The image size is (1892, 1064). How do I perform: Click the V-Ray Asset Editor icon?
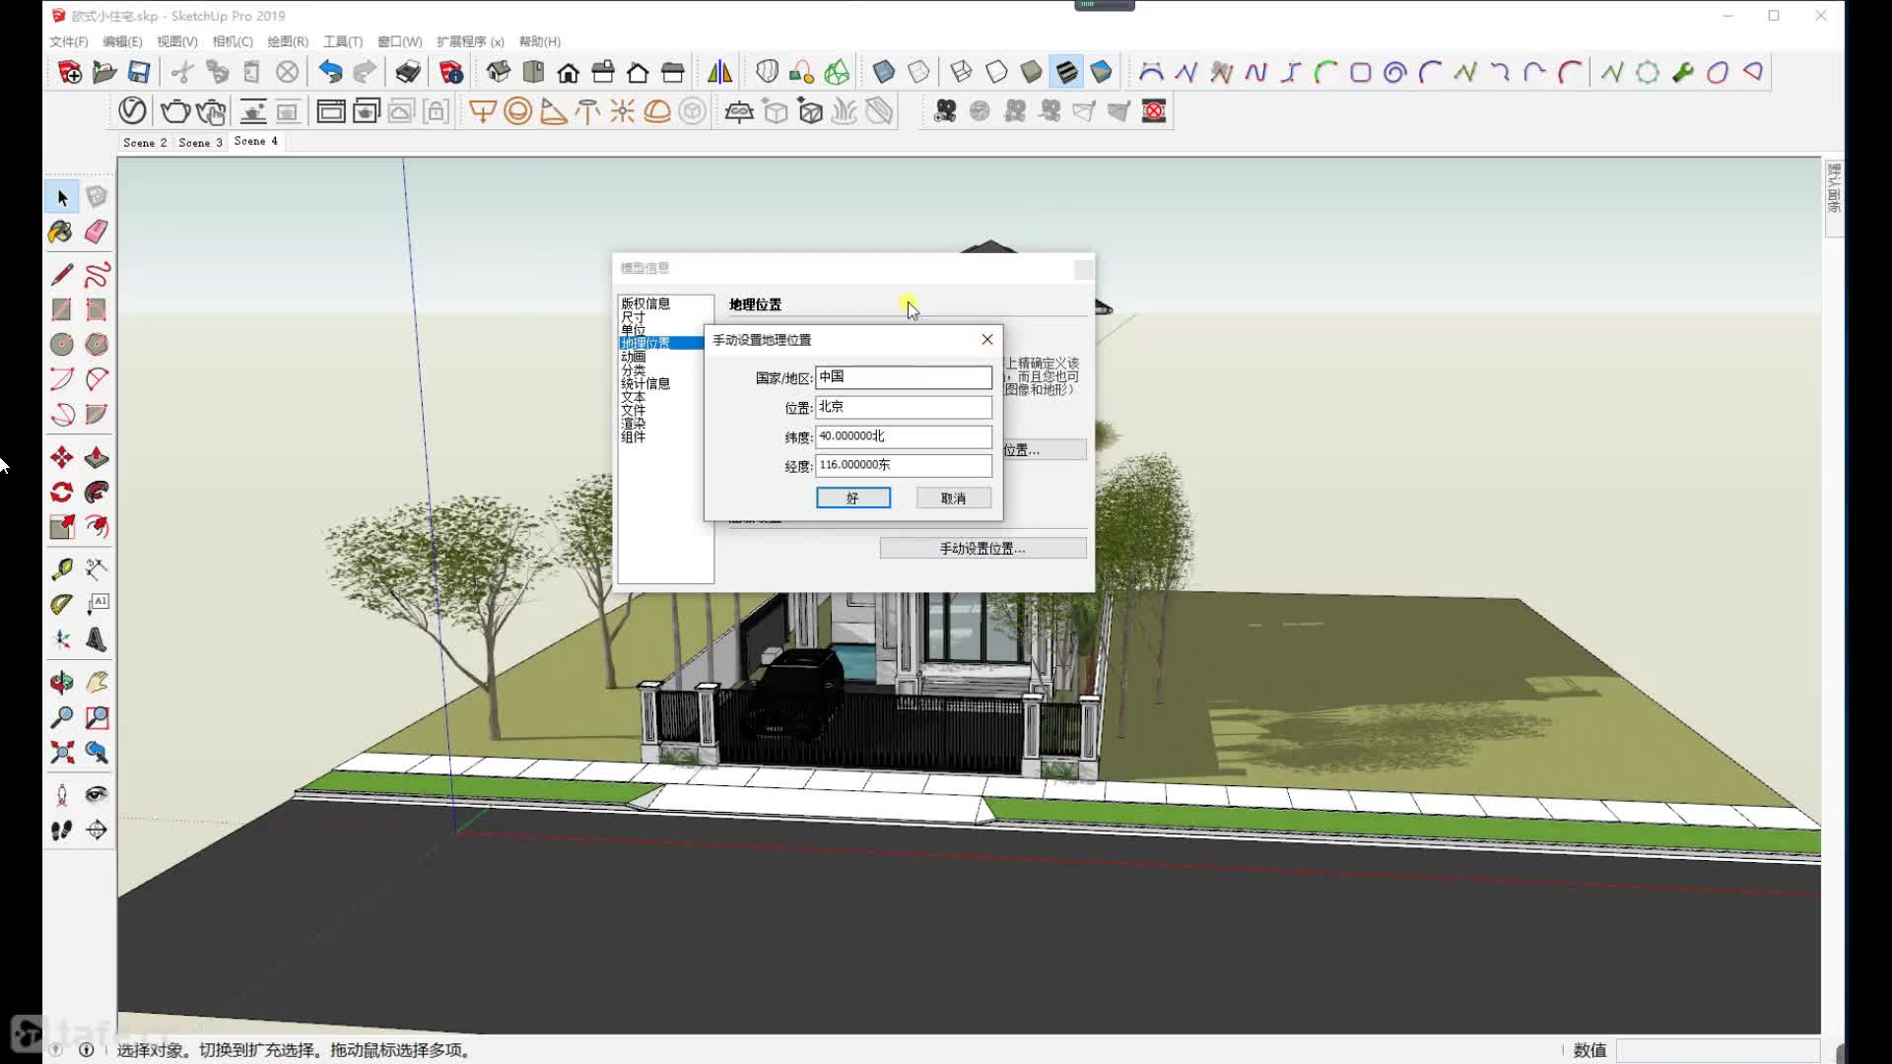132,111
